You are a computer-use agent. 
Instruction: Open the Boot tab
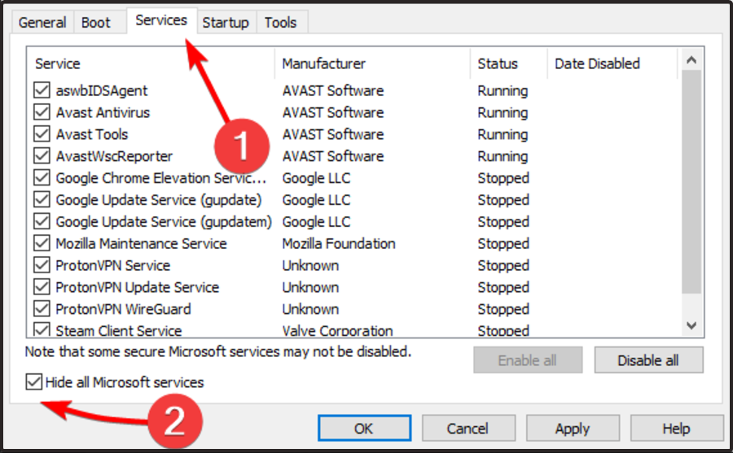tap(95, 22)
